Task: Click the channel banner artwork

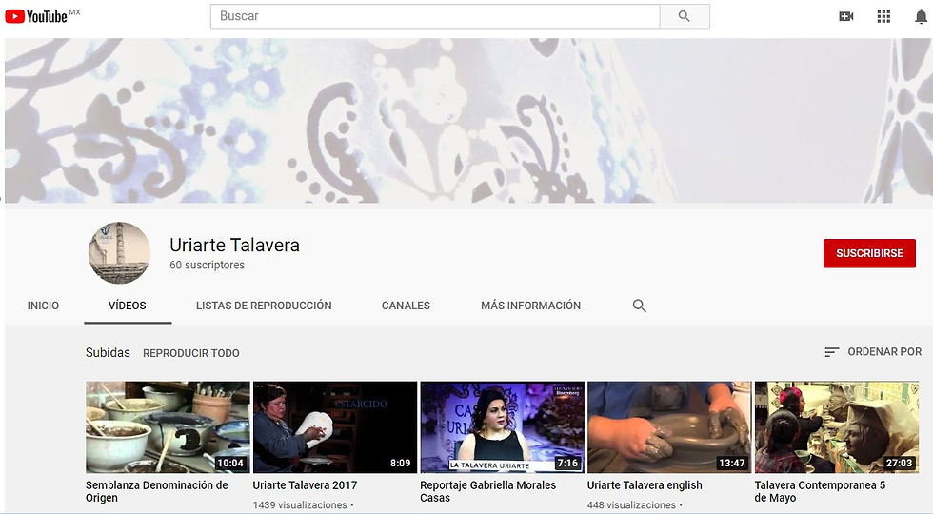Action: [x=468, y=121]
